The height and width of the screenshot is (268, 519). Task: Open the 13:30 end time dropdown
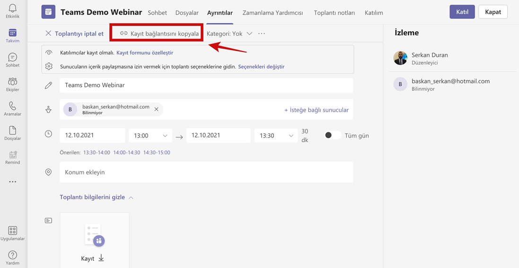tap(276, 135)
